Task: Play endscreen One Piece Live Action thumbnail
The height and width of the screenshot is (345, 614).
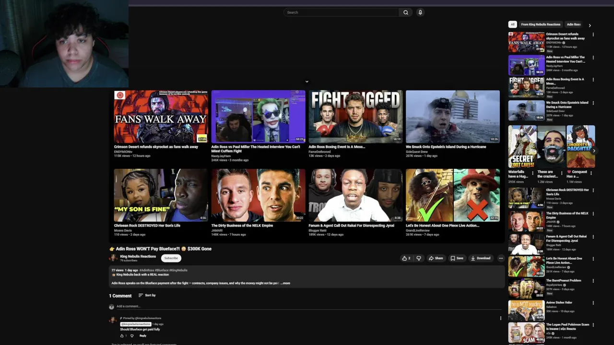Action: tap(453, 195)
